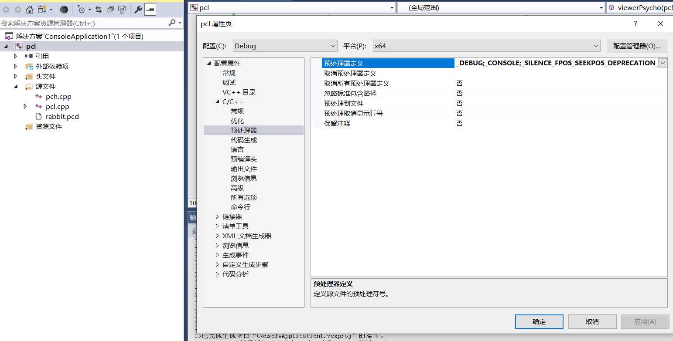Click the switch views icon beside Home
Image resolution: width=673 pixels, height=341 pixels.
(42, 9)
